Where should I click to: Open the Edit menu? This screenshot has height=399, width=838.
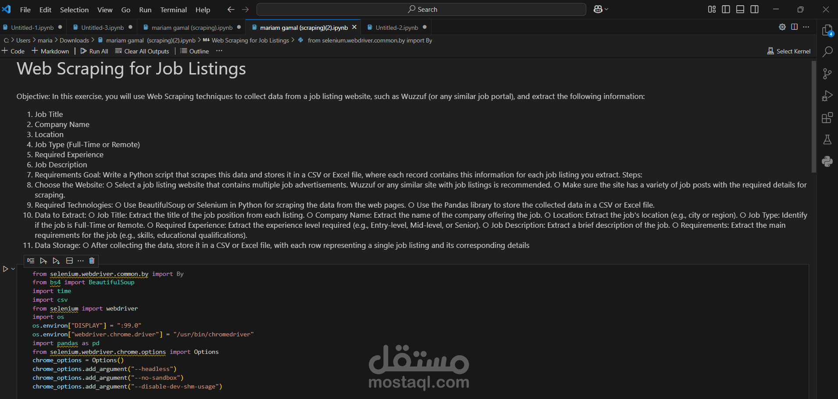point(45,10)
